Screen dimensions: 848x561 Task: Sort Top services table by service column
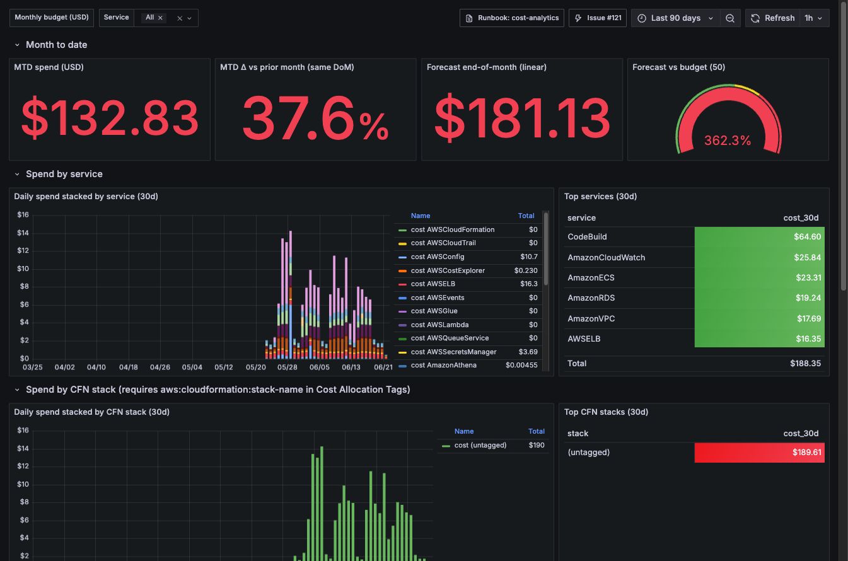[581, 217]
